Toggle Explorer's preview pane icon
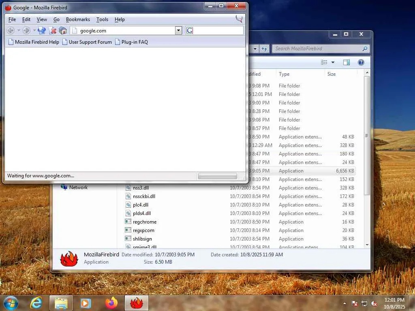This screenshot has height=311, width=415. [x=347, y=62]
